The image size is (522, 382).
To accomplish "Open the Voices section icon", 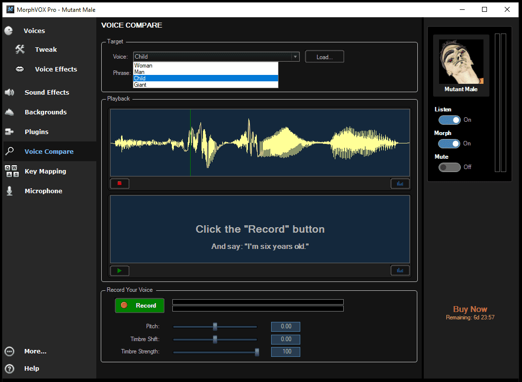I will (x=9, y=31).
